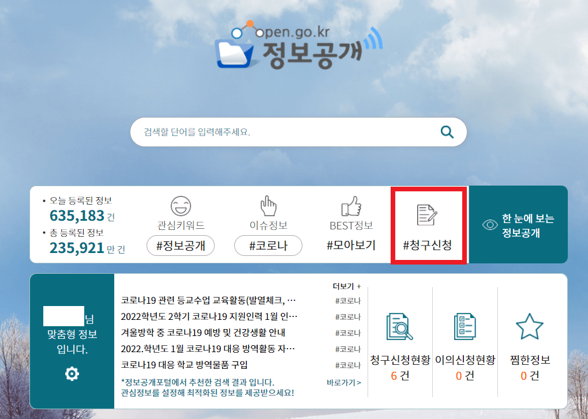Screen dimensions: 588x419
Task: Select the 관심키워드 smiley face icon
Action: pos(179,205)
